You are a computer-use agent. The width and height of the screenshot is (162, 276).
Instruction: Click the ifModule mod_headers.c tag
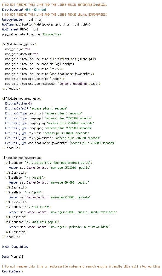[x=22, y=158]
